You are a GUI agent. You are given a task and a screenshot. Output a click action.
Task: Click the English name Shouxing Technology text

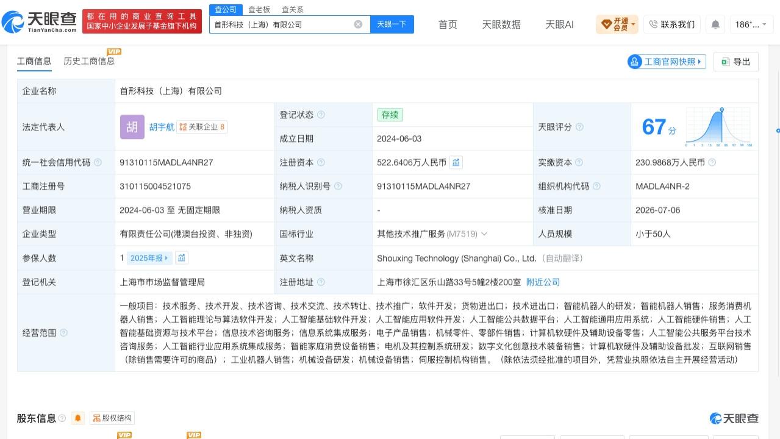pyautogui.click(x=457, y=259)
